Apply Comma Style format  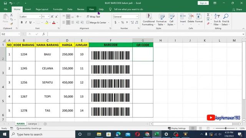click(x=127, y=23)
